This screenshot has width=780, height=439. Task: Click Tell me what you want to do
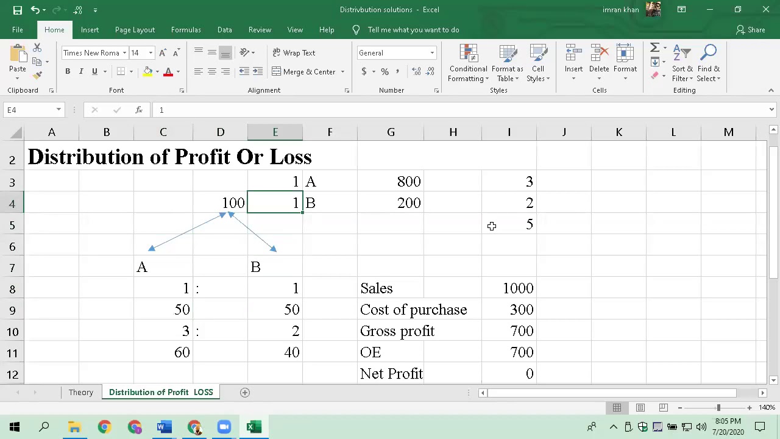(x=413, y=30)
